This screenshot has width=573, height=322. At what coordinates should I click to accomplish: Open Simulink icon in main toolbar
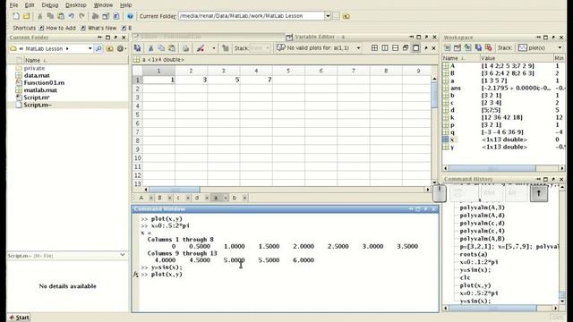point(96,16)
